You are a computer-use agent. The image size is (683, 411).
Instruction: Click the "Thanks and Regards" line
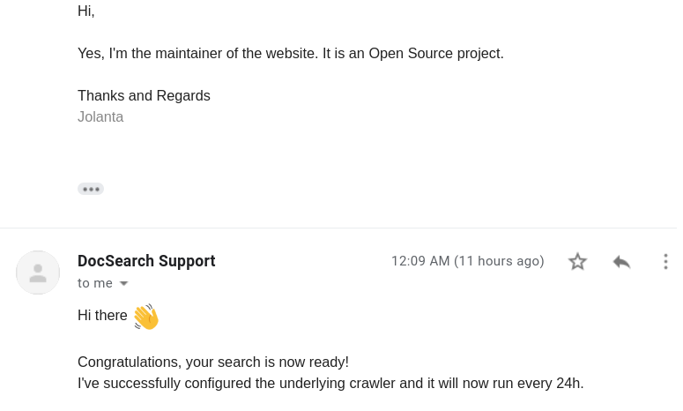point(144,95)
